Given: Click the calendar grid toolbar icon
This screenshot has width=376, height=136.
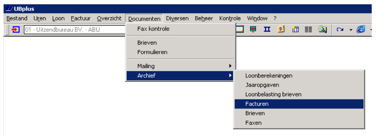Looking at the screenshot, I should tap(240, 30).
